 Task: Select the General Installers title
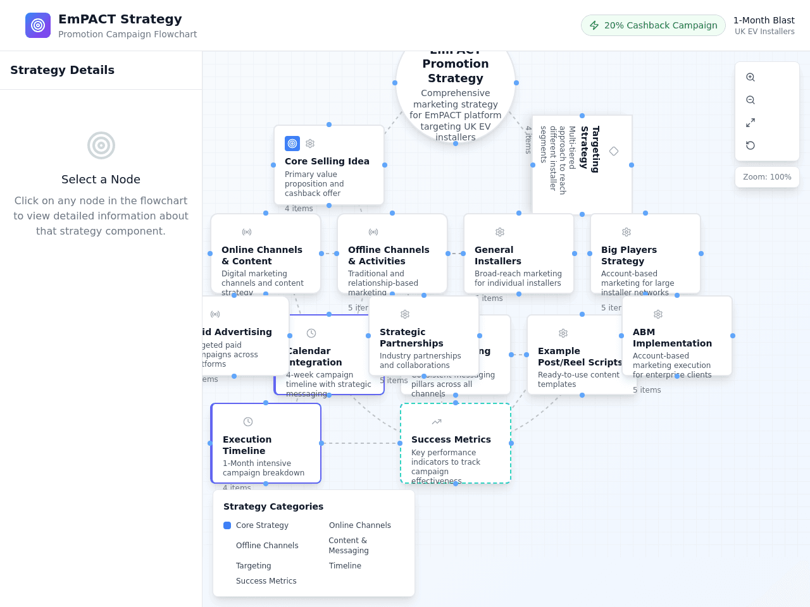pos(498,255)
